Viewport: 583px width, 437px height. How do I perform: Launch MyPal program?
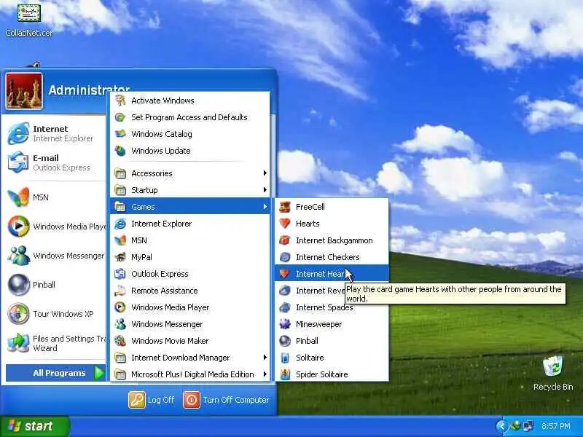pos(189,257)
